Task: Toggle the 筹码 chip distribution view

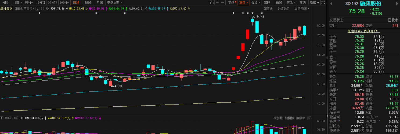Action: pyautogui.click(x=267, y=3)
